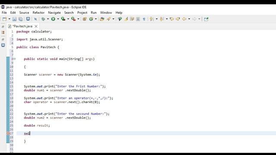Screen dimensions: 276x155
Task: Click the New file toolbar icon
Action: pos(5,19)
